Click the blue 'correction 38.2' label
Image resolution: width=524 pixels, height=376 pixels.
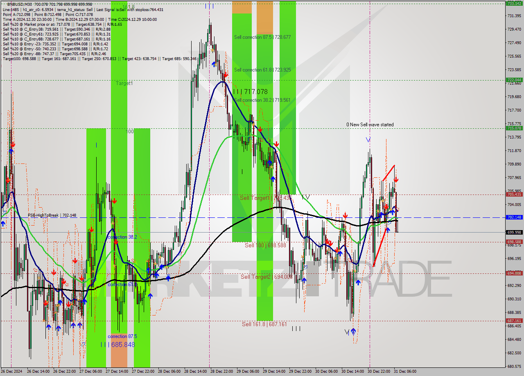(x=122, y=237)
